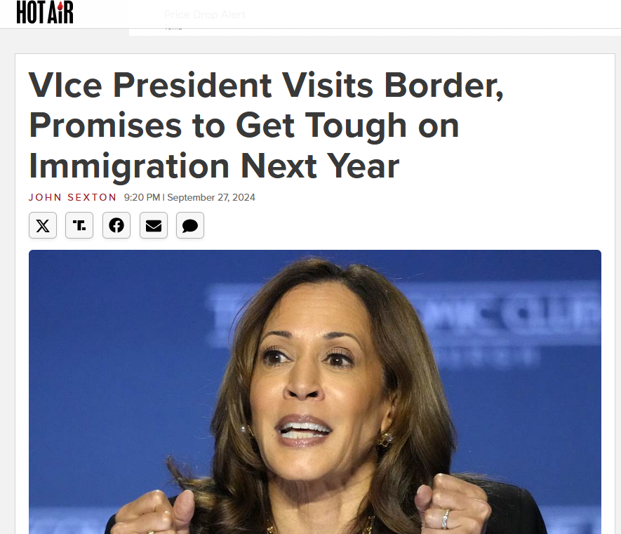Click the word "Promises" in the headline
The width and height of the screenshot is (621, 534).
pyautogui.click(x=105, y=126)
